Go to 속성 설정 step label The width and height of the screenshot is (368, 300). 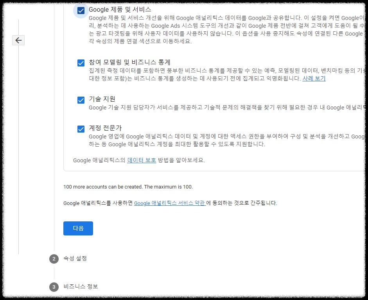[x=75, y=259]
